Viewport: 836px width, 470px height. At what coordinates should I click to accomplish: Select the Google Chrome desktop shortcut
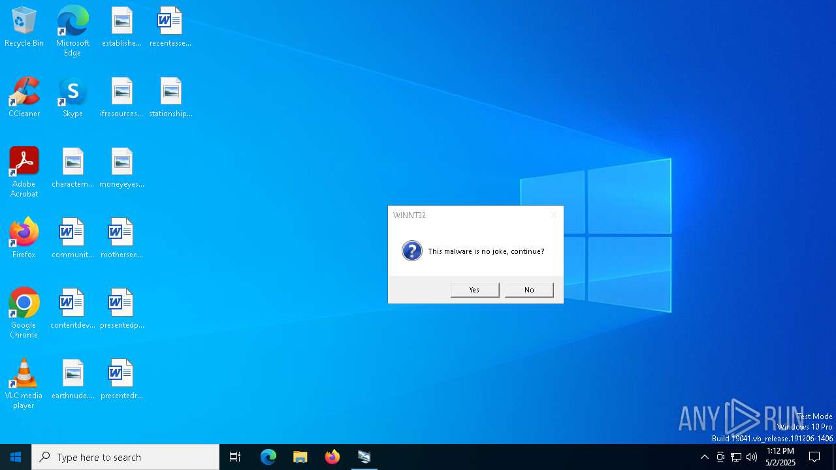(24, 313)
